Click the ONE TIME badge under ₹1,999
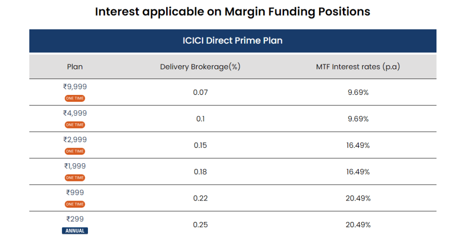 pyautogui.click(x=75, y=178)
